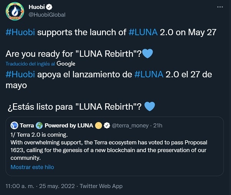231x195 pixels.
Task: Click Terra account avatar in quoted tweet
Action: (x=14, y=125)
